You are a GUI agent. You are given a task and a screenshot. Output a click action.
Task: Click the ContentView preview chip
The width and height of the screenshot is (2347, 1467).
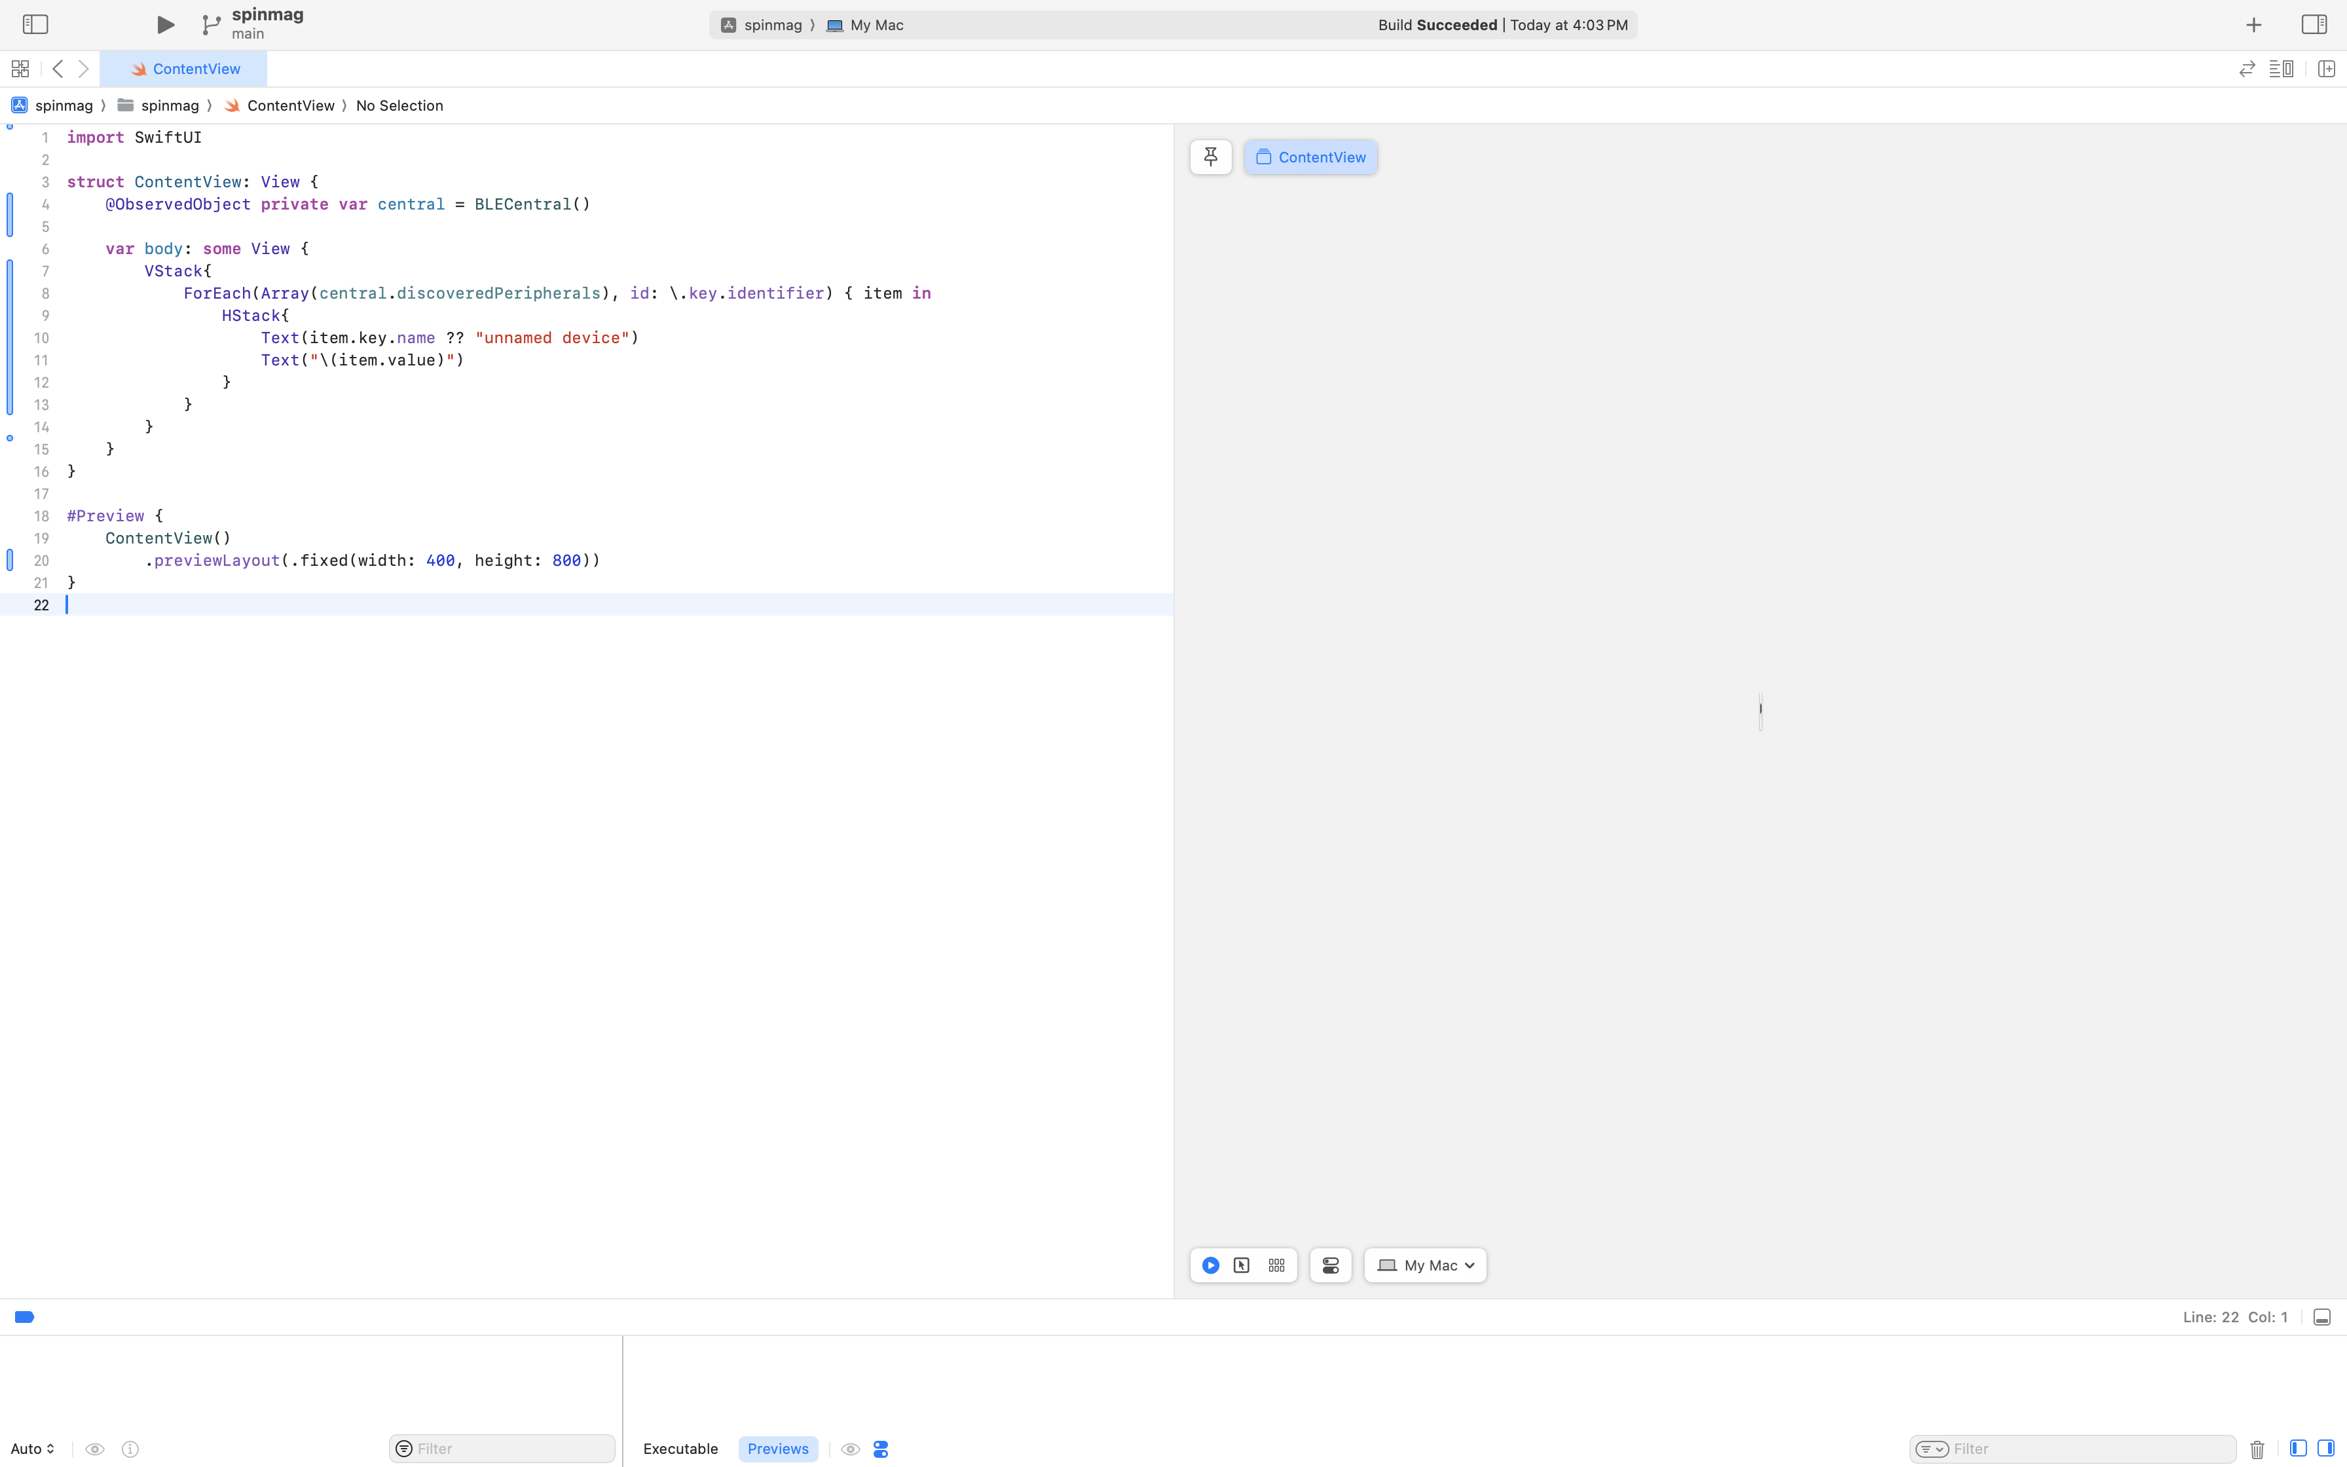click(x=1310, y=157)
